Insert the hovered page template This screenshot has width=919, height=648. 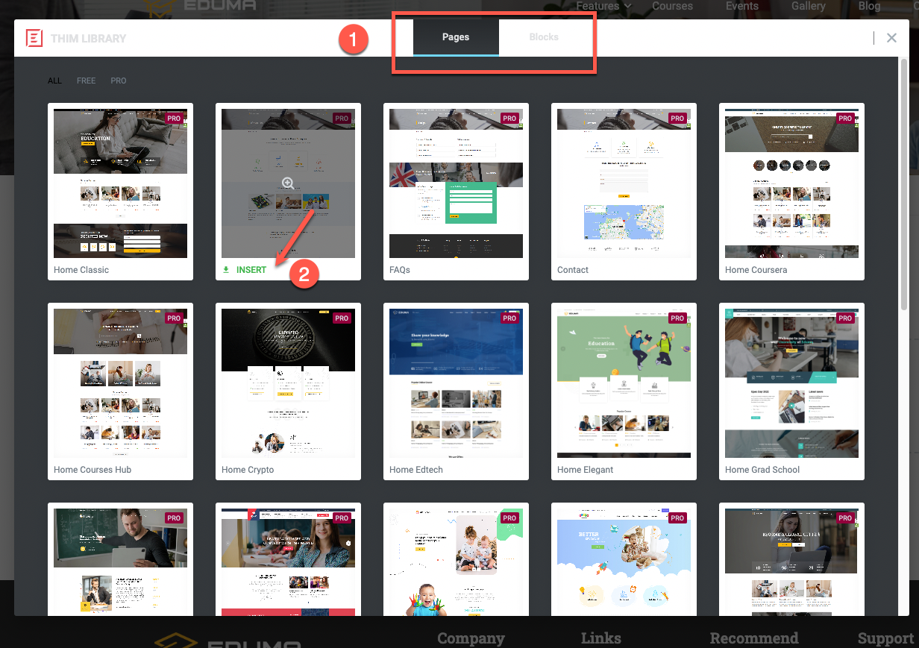point(251,270)
